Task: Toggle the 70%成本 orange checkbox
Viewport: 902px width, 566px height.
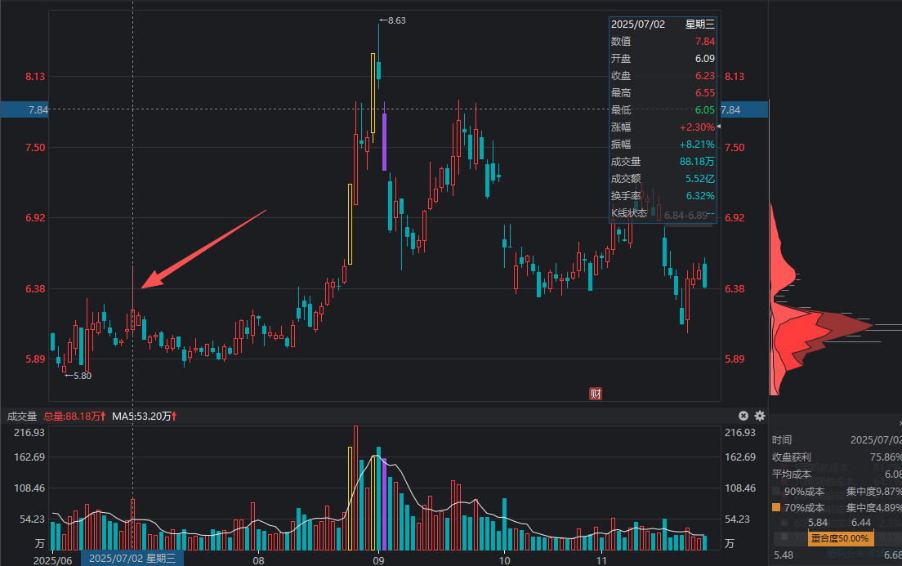Action: tap(776, 507)
